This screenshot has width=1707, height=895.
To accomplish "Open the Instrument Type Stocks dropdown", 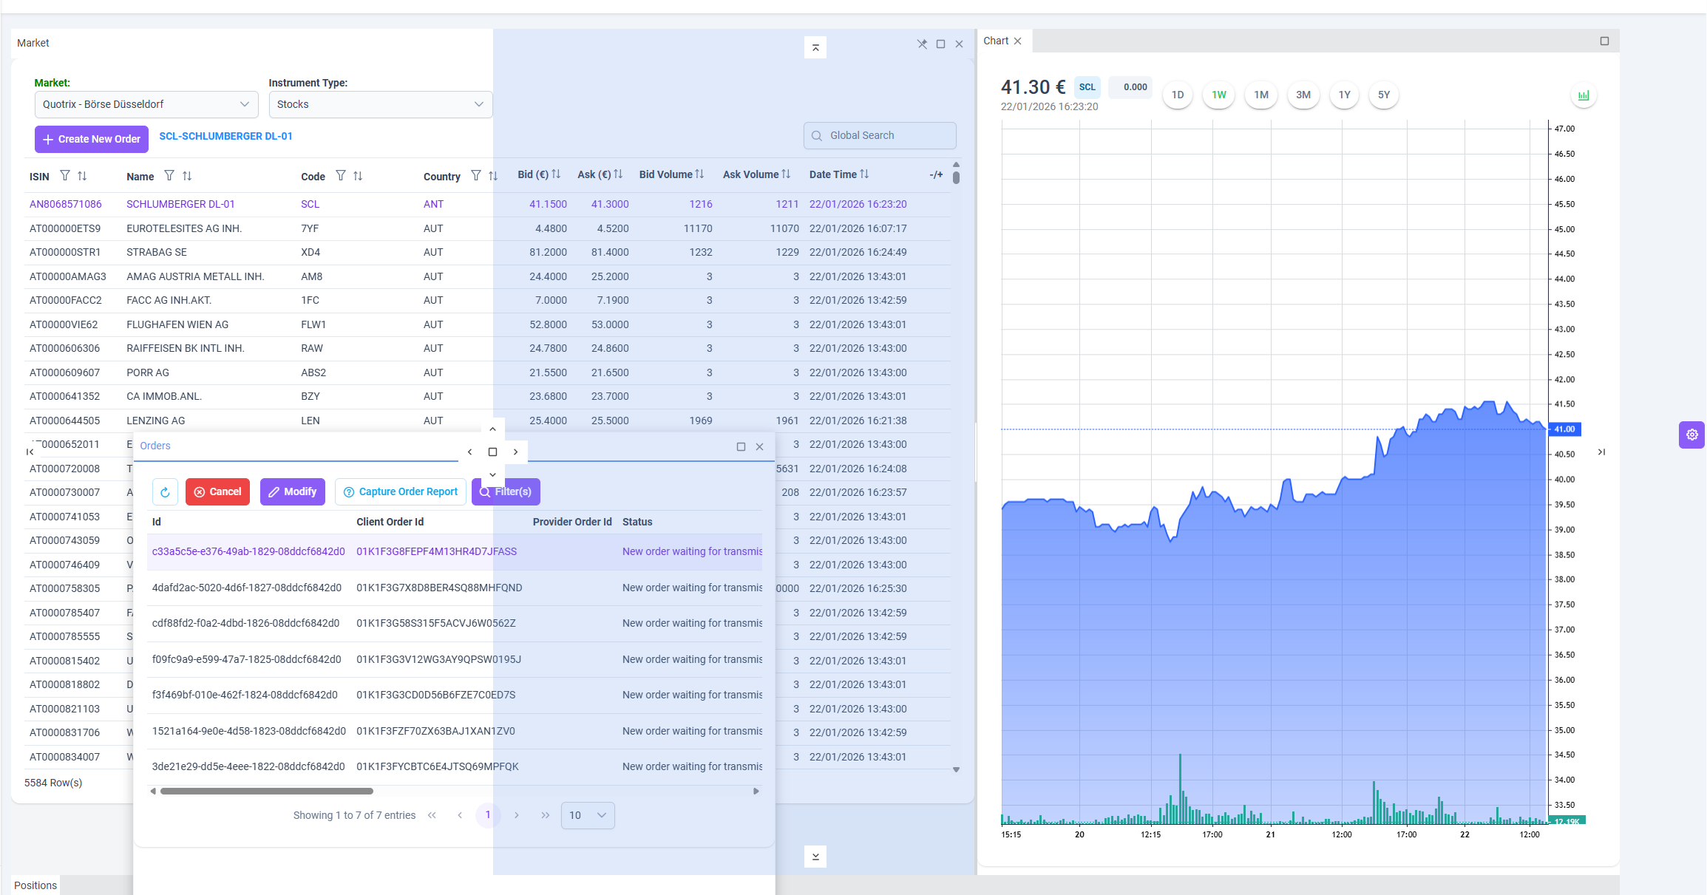I will (x=381, y=104).
